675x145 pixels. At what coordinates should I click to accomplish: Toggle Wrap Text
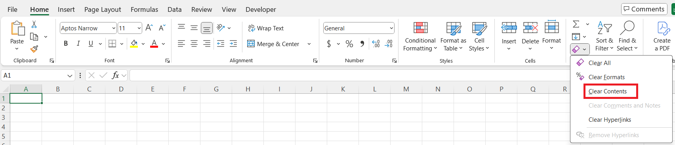click(x=266, y=28)
